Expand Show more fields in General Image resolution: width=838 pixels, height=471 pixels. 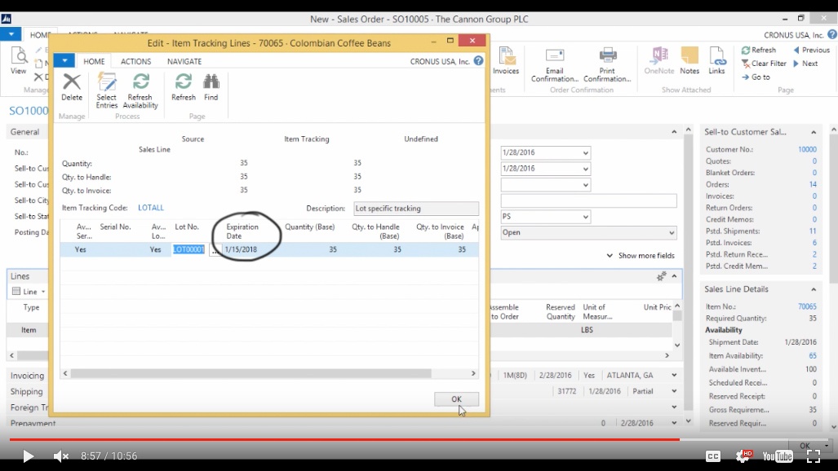[641, 256]
